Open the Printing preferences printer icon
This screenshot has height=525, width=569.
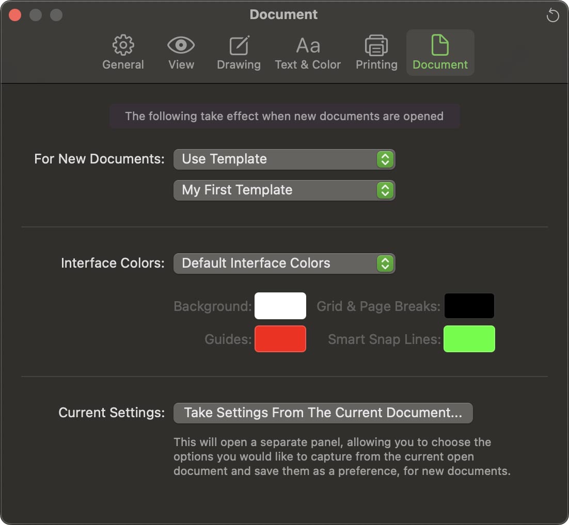point(376,46)
